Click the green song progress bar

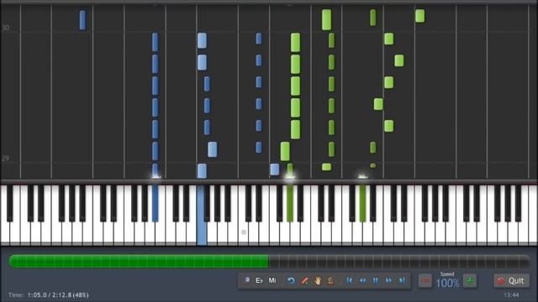click(269, 261)
